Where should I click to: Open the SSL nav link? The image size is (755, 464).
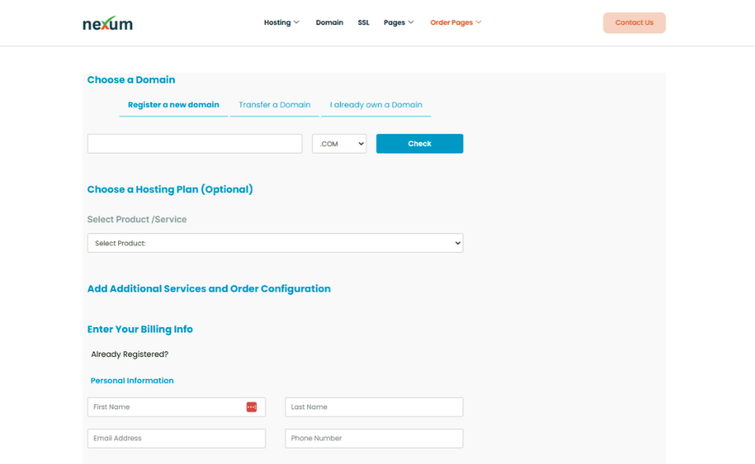click(x=364, y=23)
